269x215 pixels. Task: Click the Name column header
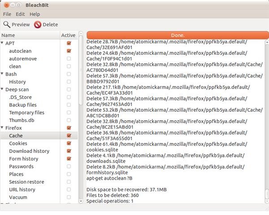[x=30, y=35]
